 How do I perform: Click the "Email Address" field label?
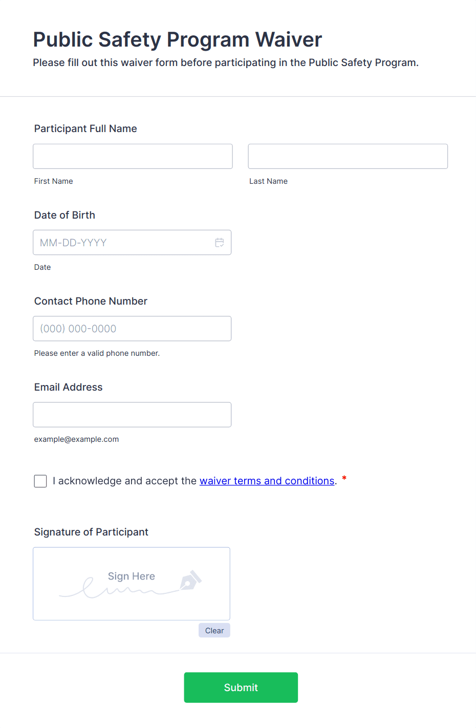coord(68,387)
